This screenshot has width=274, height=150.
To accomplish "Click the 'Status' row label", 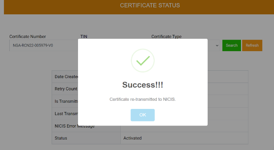I will (61, 138).
